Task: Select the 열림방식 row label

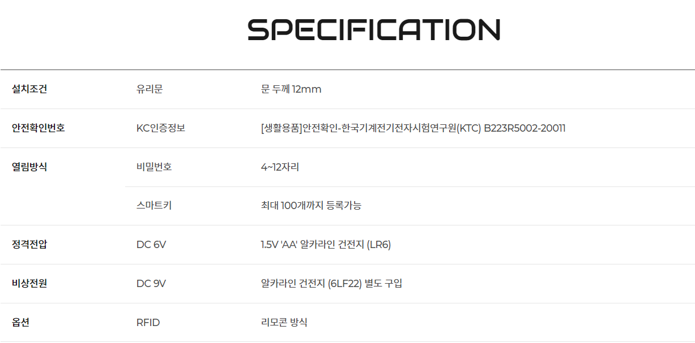Action: click(x=29, y=167)
